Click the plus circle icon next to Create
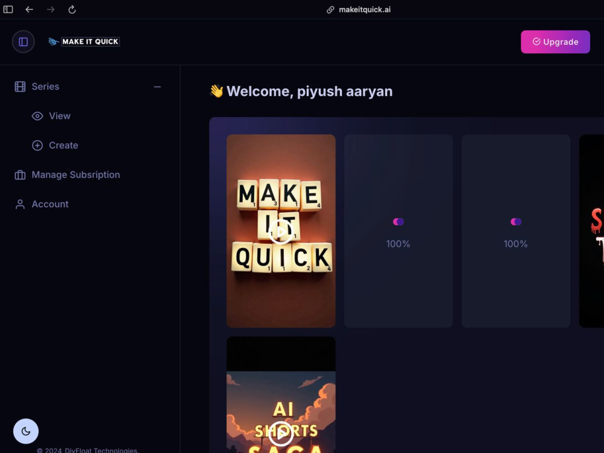 [x=37, y=145]
